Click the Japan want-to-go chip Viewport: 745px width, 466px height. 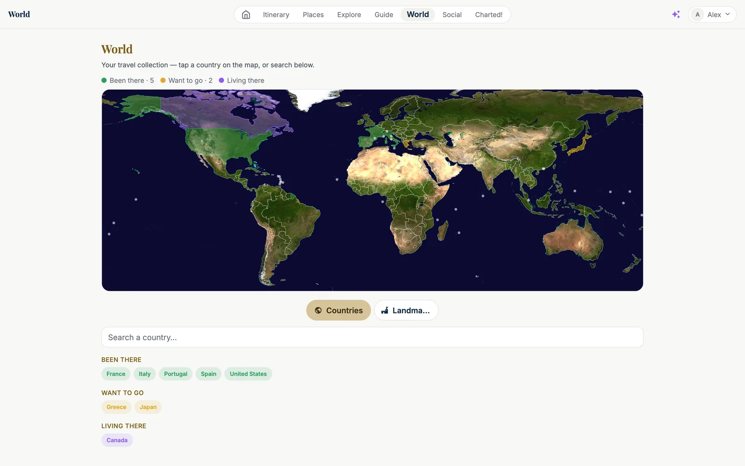point(148,407)
